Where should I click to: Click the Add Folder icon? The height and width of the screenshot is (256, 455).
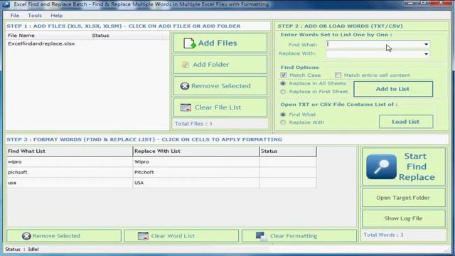click(x=186, y=65)
